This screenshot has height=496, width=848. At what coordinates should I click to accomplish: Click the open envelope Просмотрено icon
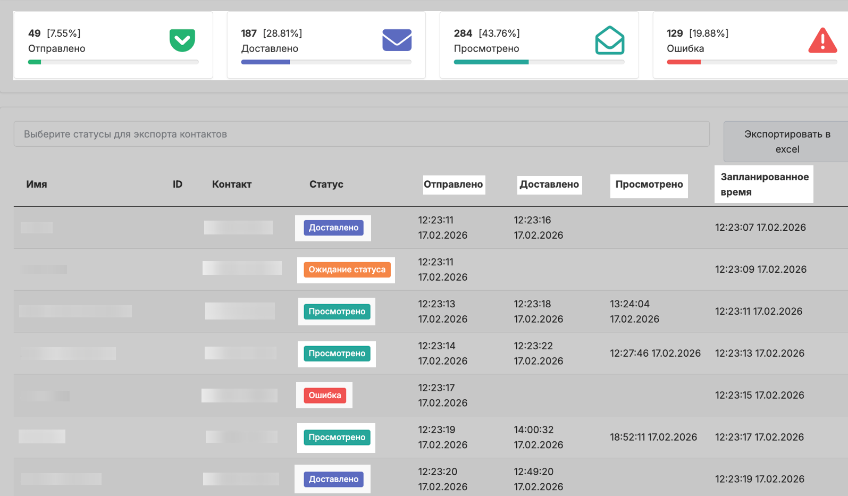point(609,40)
